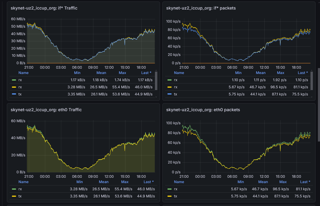
Task: Click green rx color swatch in if* Traffic legend
Action: (14, 80)
